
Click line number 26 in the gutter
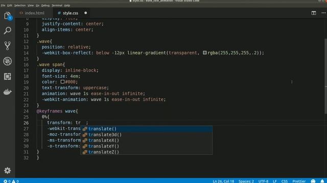[26, 123]
